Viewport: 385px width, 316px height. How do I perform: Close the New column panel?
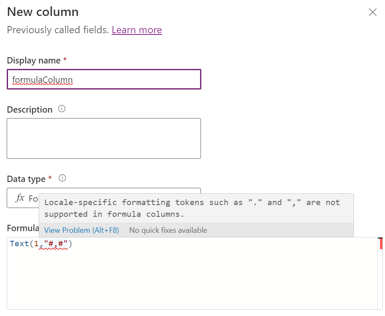point(373,12)
